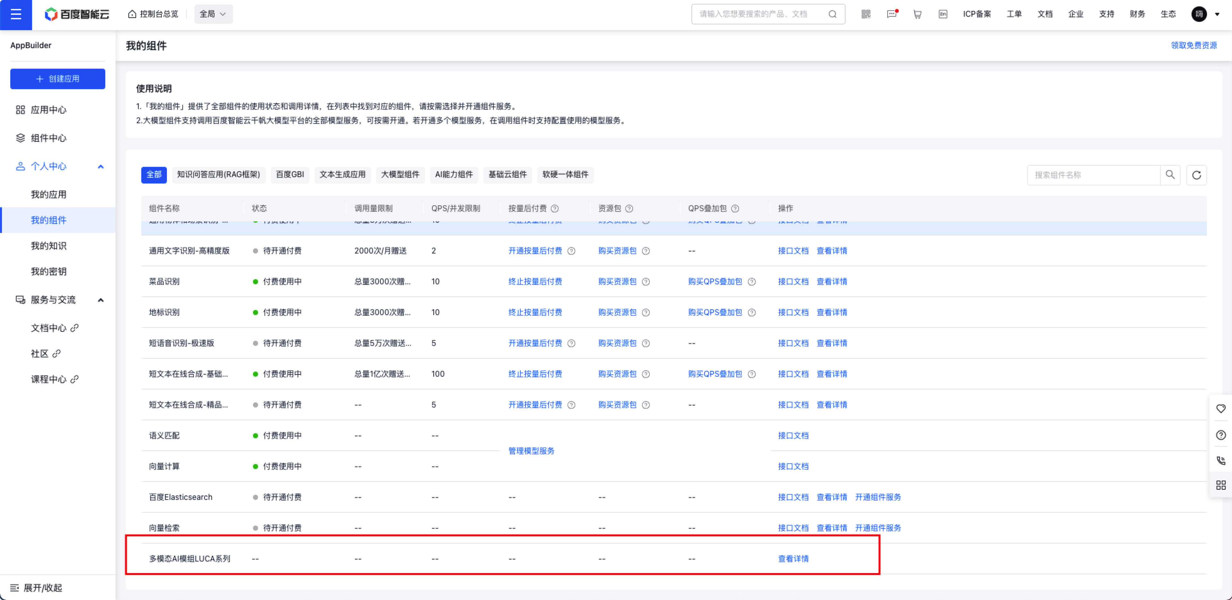Open the user avatar menu
The height and width of the screenshot is (600, 1232).
coord(1199,14)
